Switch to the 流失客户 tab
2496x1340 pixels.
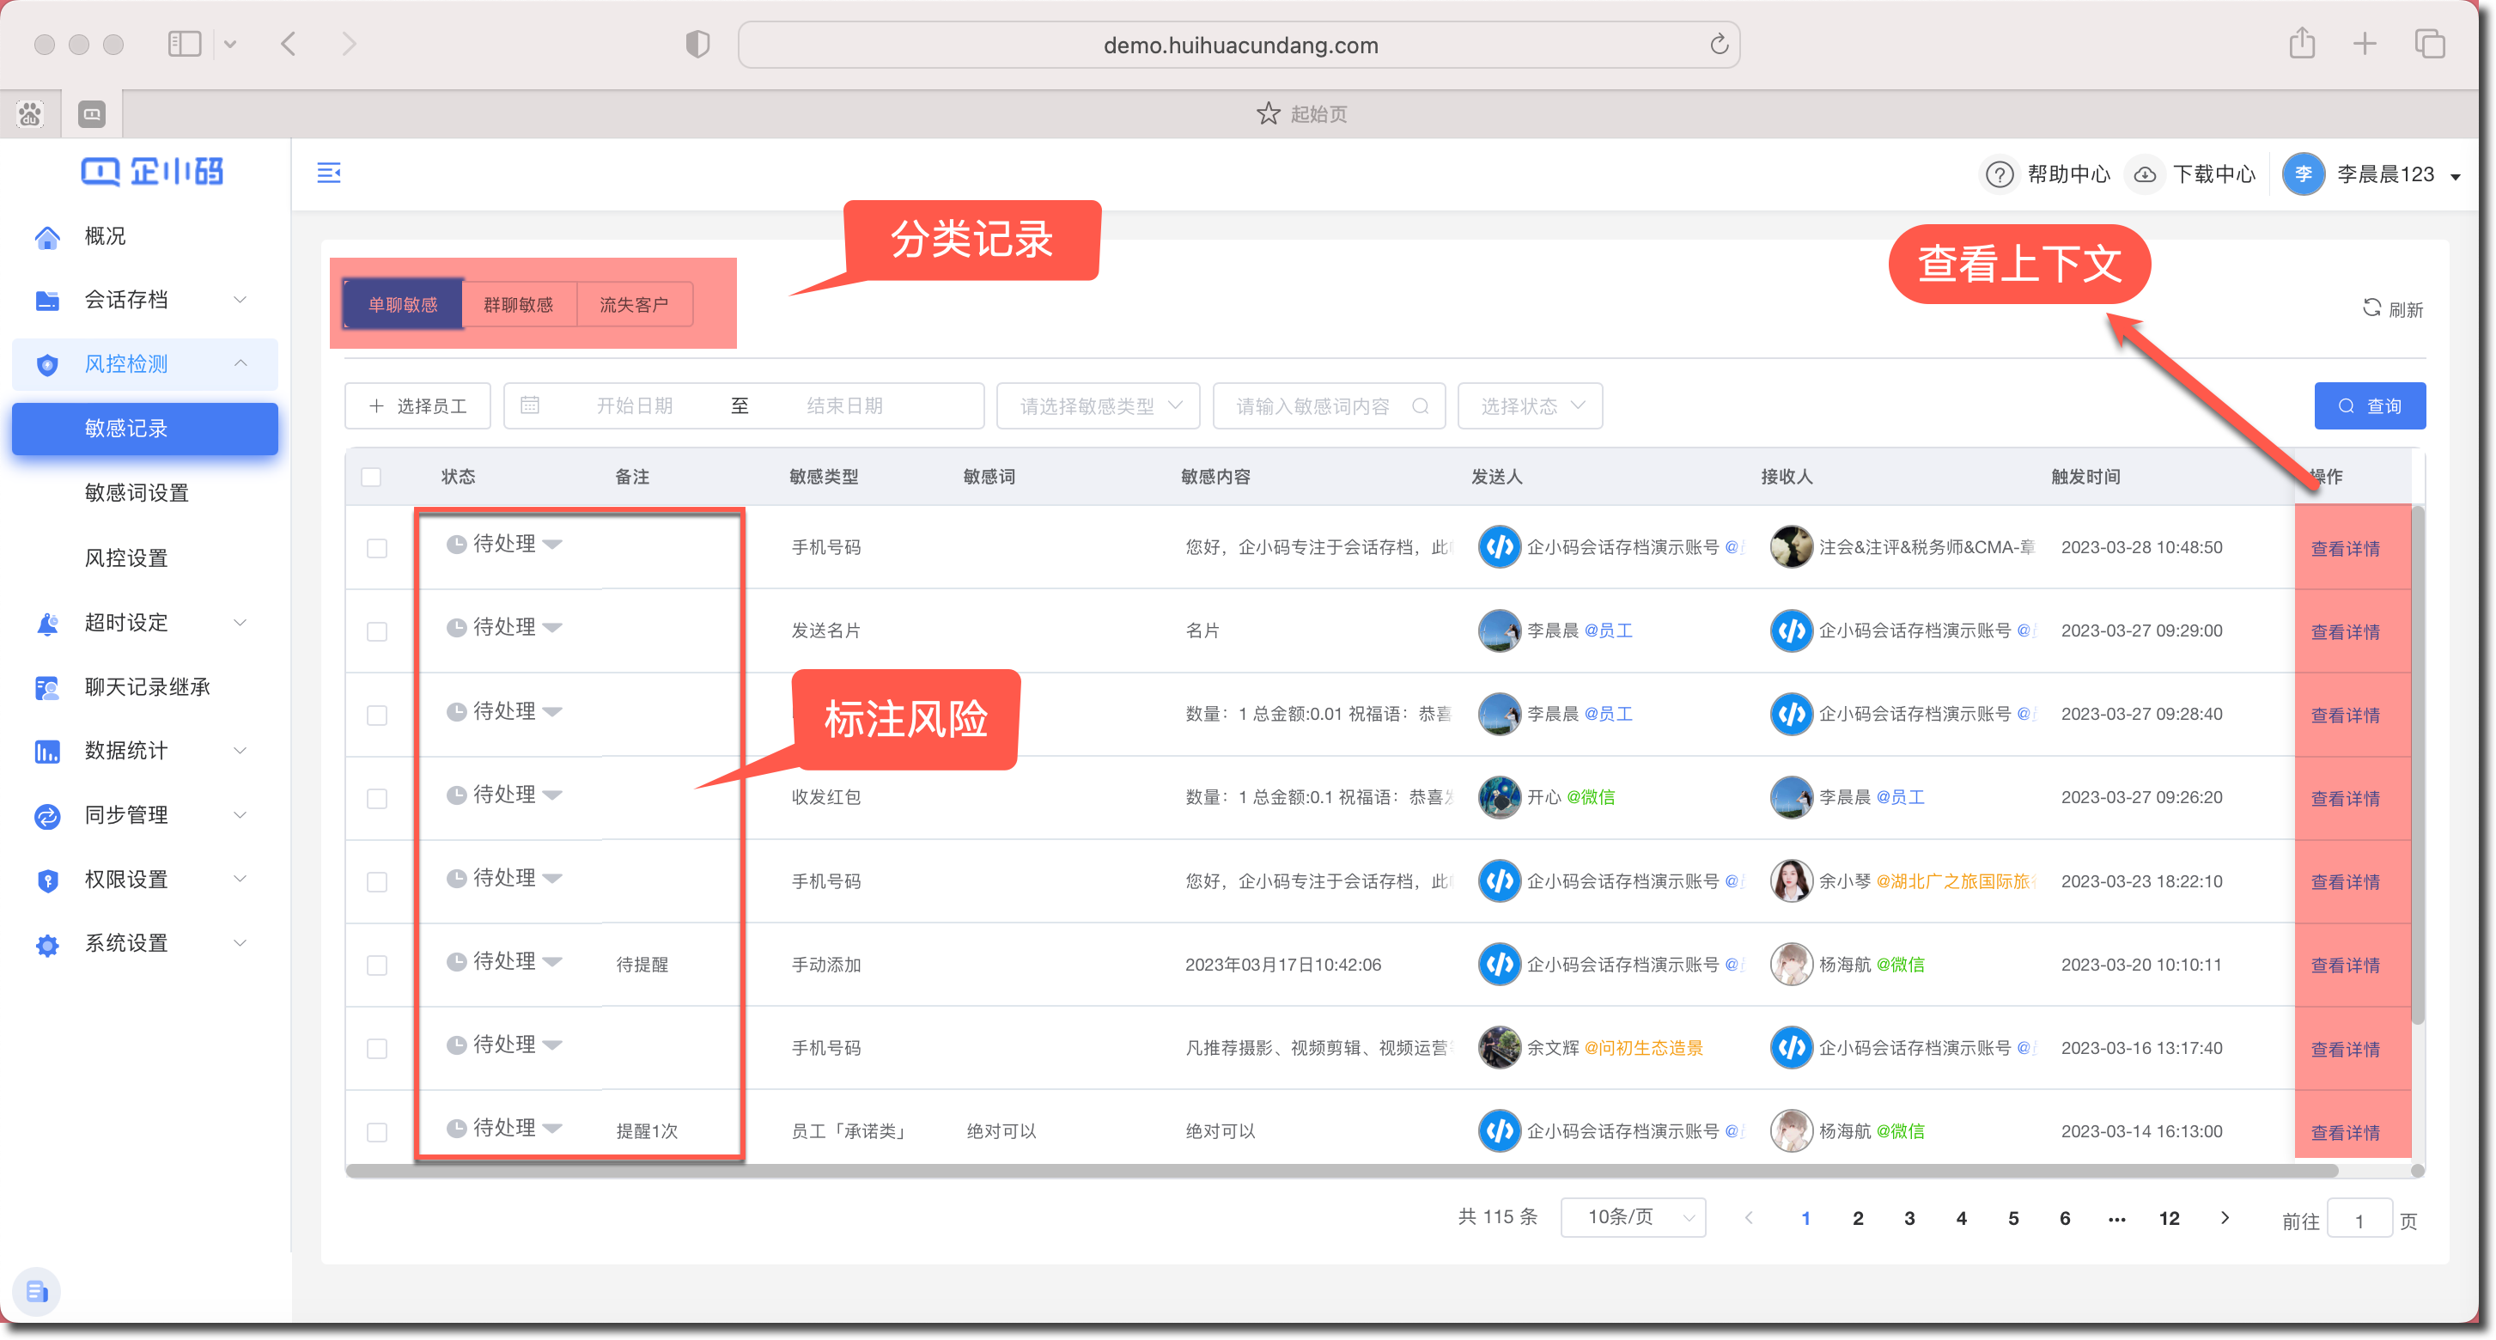point(634,304)
